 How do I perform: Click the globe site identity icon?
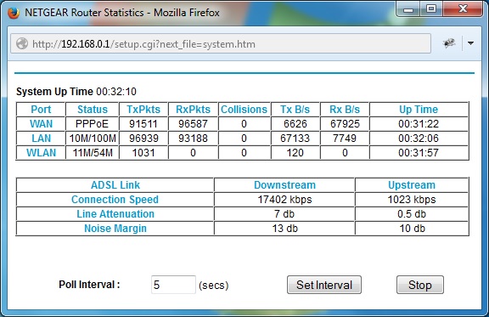coord(22,43)
